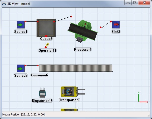Image resolution: width=152 pixels, height=119 pixels.
Task: Select the Source1 object icon
Action: coord(21,24)
